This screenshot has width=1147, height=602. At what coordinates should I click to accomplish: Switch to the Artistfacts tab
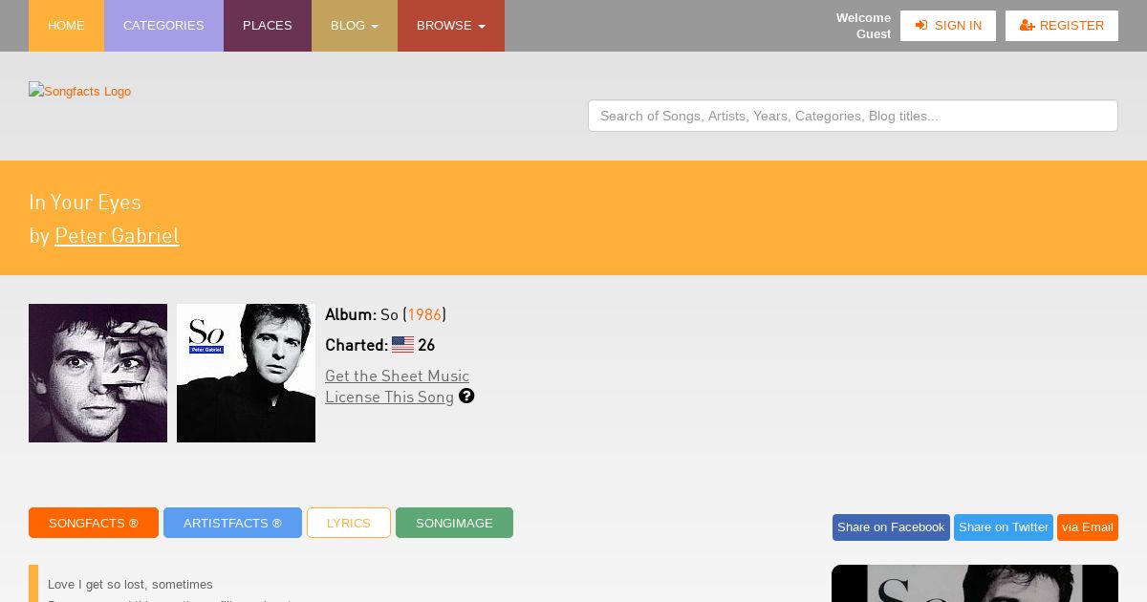coord(232,523)
